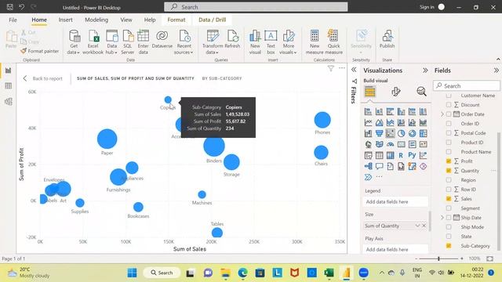
Task: Select the Funnel visual icon
Action: [x=379, y=133]
